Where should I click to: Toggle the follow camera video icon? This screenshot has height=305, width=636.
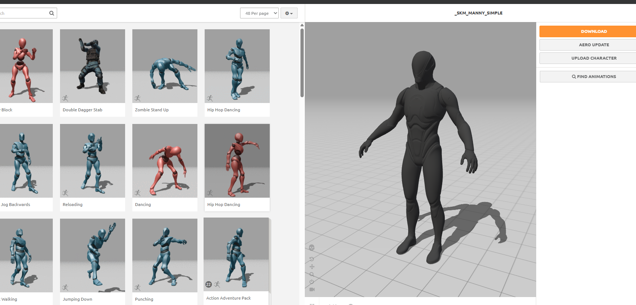tap(312, 289)
